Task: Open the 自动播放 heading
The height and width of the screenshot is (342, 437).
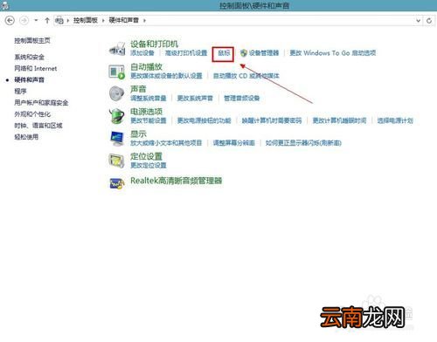Action: [146, 67]
